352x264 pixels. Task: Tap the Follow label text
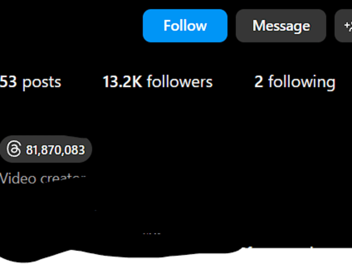pos(185,26)
